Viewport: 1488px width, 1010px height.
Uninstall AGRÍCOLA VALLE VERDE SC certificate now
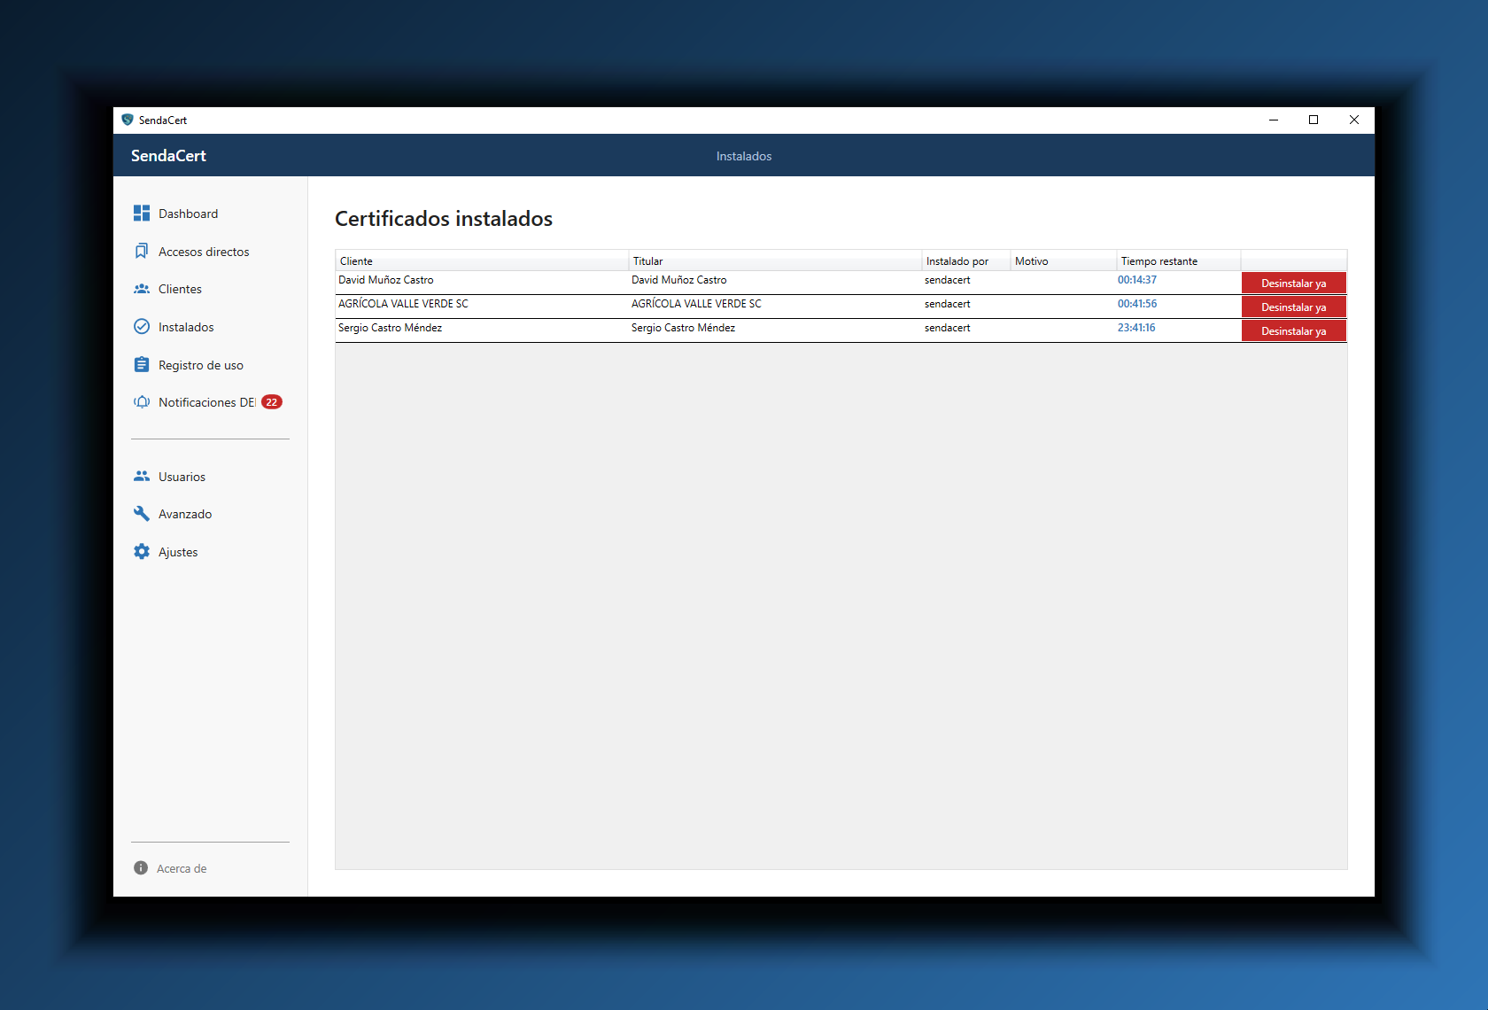coord(1293,307)
